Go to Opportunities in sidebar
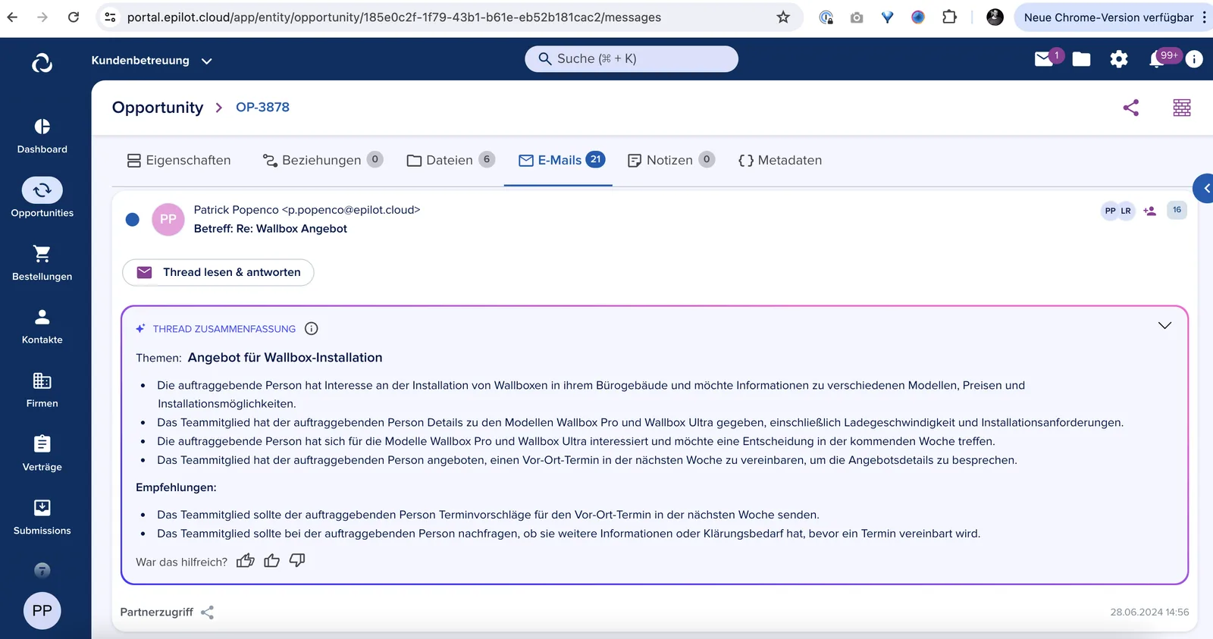This screenshot has width=1213, height=639. click(x=42, y=198)
